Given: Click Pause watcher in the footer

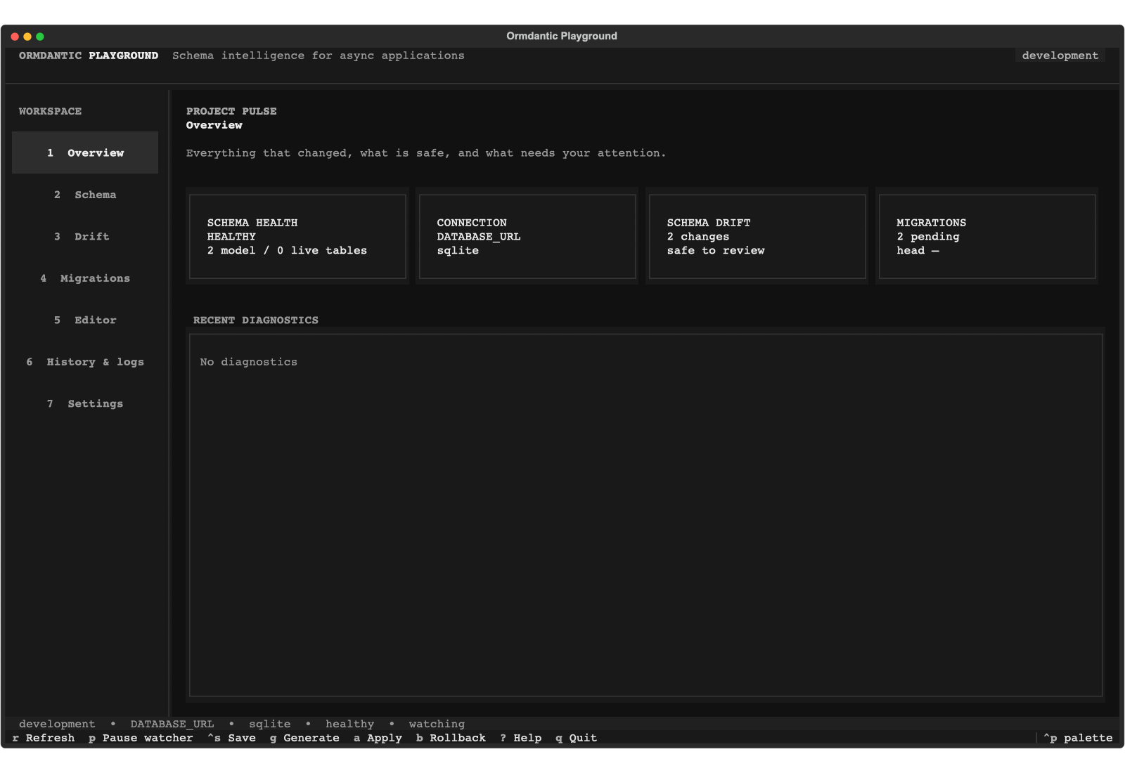Looking at the screenshot, I should [141, 738].
